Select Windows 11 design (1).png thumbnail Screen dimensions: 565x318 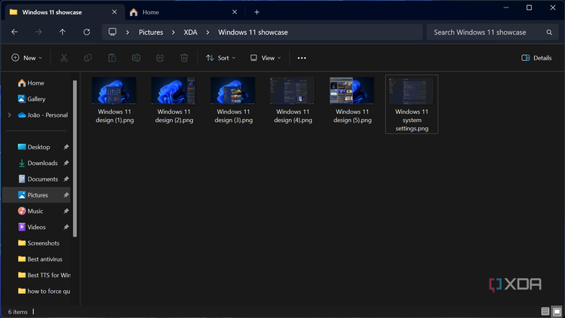point(114,90)
